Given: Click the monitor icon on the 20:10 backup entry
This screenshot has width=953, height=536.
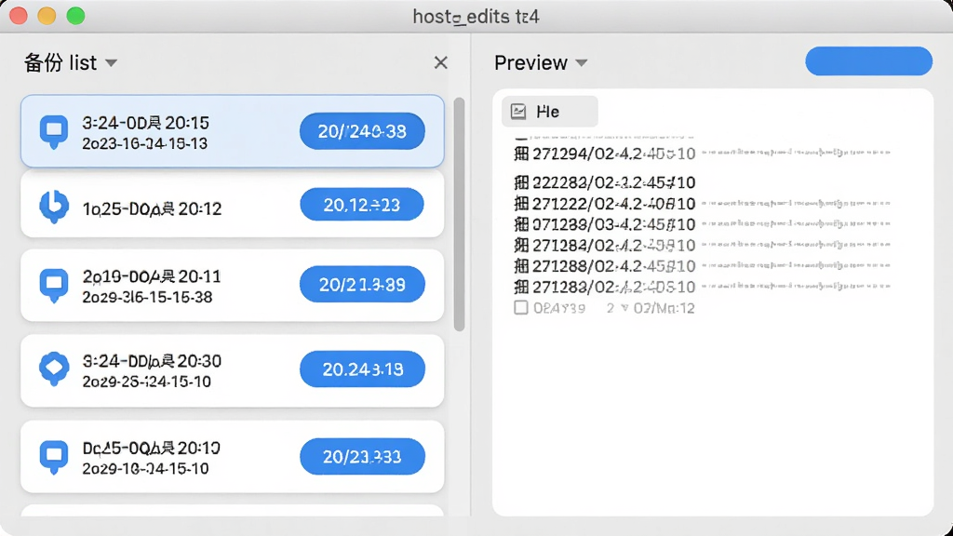Looking at the screenshot, I should click(x=54, y=457).
